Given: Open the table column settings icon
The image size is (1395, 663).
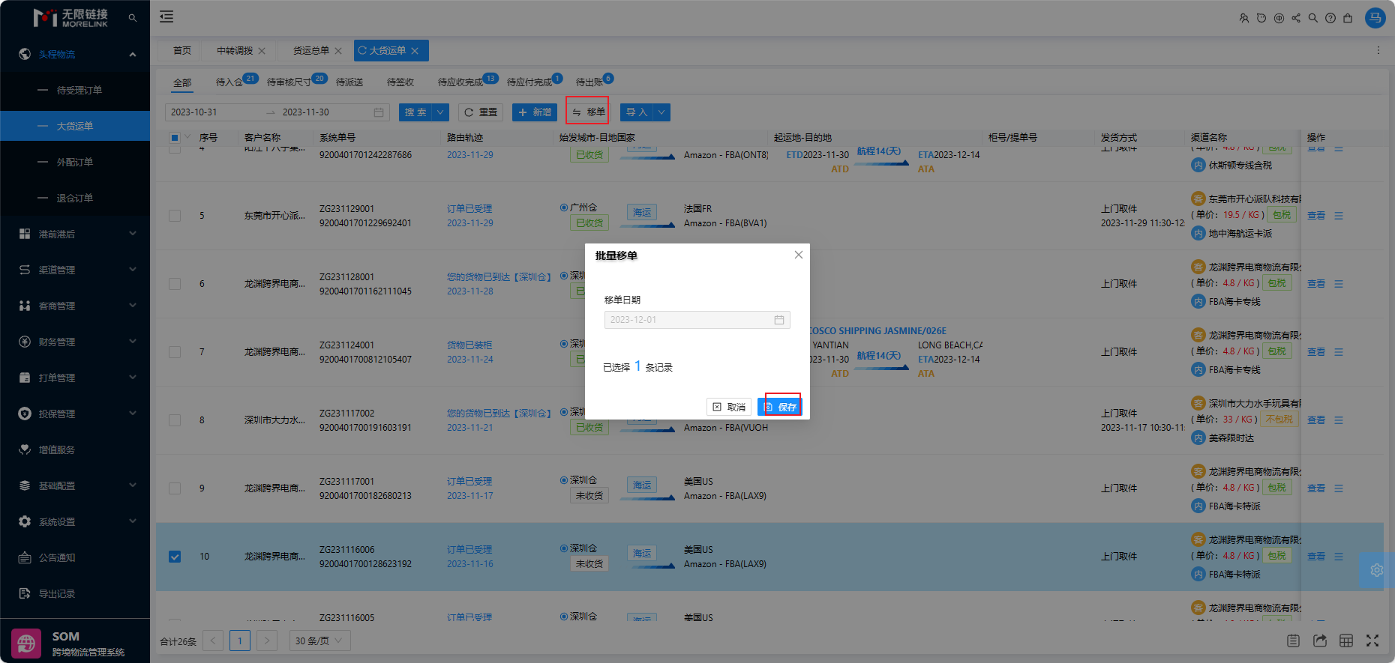Looking at the screenshot, I should pos(1346,641).
